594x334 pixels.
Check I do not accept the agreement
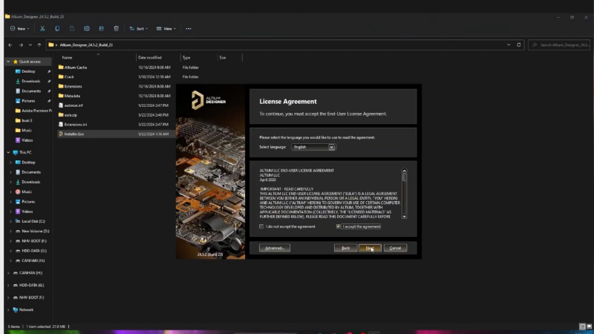coord(261,226)
